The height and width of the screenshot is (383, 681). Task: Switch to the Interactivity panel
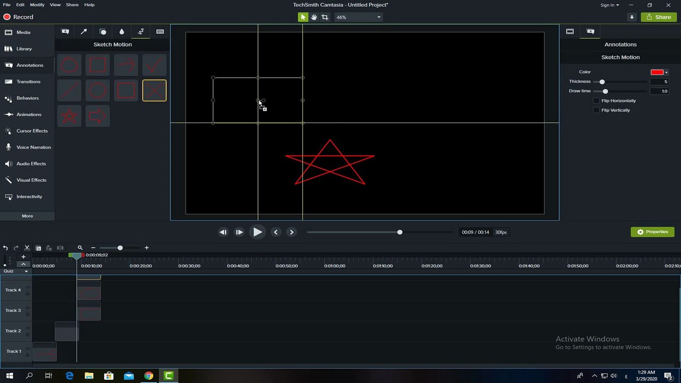tap(27, 197)
